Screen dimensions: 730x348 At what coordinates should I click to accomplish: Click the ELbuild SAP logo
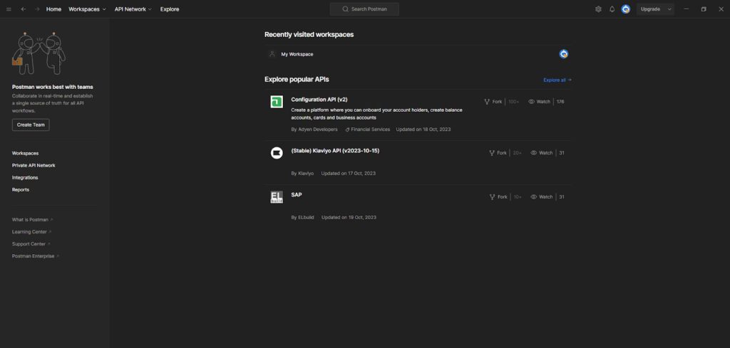(277, 197)
